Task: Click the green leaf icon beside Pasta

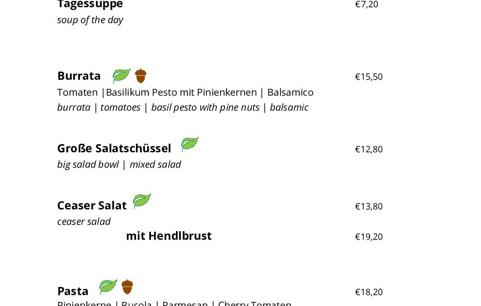Action: point(108,287)
